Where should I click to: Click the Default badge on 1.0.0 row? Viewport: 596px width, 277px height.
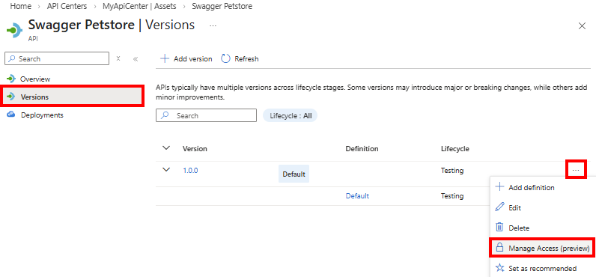click(x=294, y=174)
